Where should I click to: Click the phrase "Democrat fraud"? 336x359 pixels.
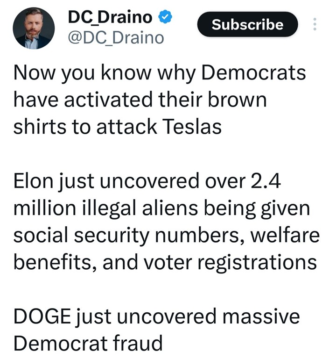pos(88,344)
